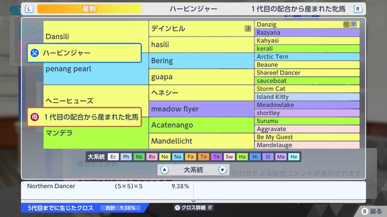Screen dimensions: 387x217
Task: Click the mother 母 badge icon
Action: point(34,117)
